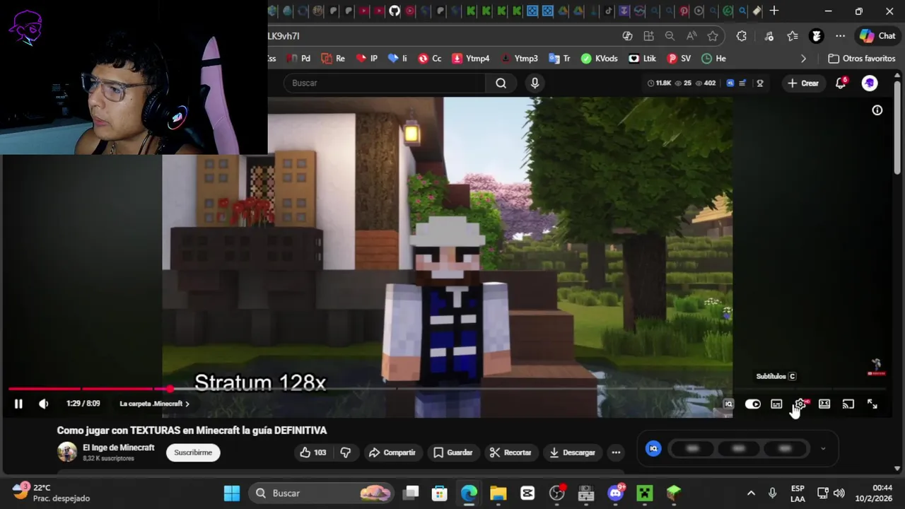The image size is (905, 509).
Task: Click the vidIQ badge below video
Action: pos(653,448)
